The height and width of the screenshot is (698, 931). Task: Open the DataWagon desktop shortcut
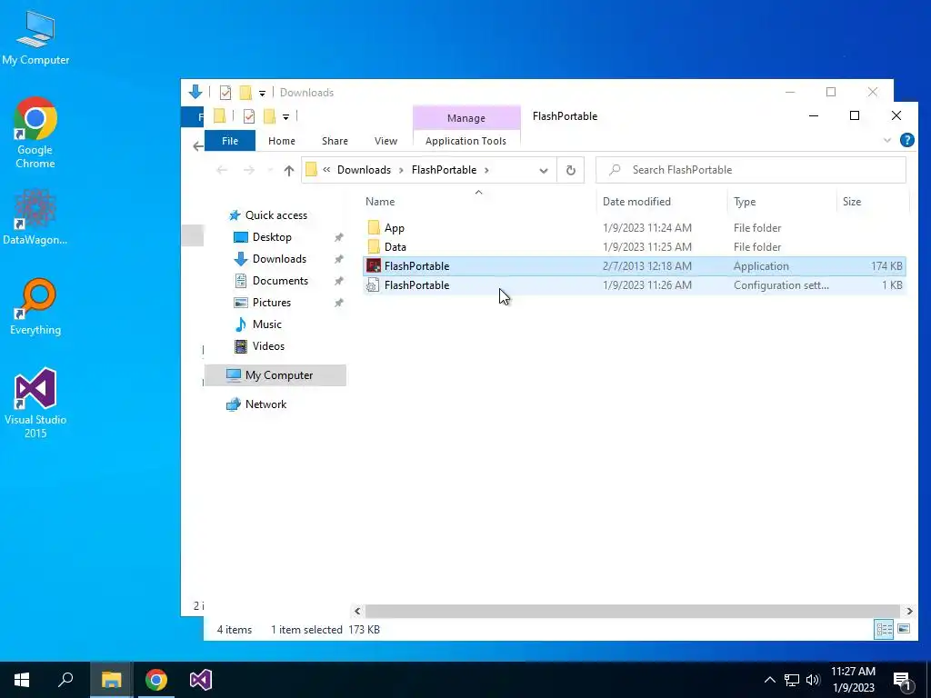[x=35, y=216]
